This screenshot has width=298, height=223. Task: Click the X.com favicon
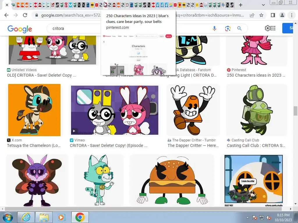point(9,140)
